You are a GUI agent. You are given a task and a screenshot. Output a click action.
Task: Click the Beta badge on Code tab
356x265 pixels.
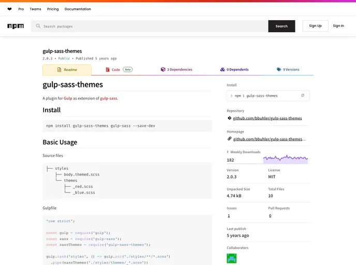pos(128,69)
